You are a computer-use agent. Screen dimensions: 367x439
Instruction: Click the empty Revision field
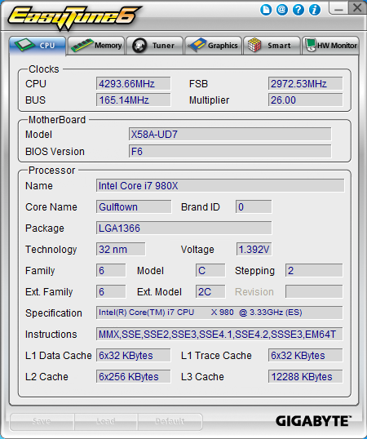tap(314, 292)
